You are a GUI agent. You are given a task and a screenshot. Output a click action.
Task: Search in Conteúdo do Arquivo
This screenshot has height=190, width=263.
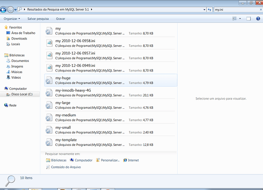(x=63, y=167)
